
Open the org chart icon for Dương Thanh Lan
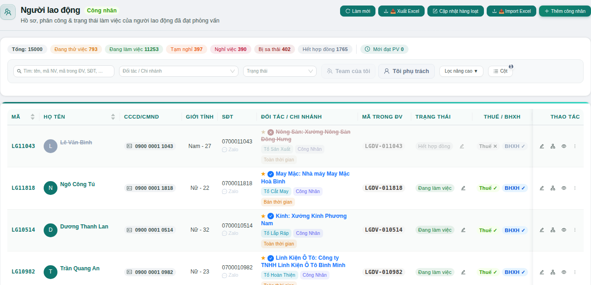[x=553, y=230]
